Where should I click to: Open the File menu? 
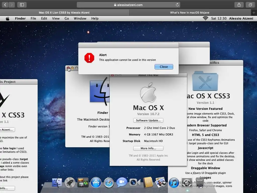33,18
